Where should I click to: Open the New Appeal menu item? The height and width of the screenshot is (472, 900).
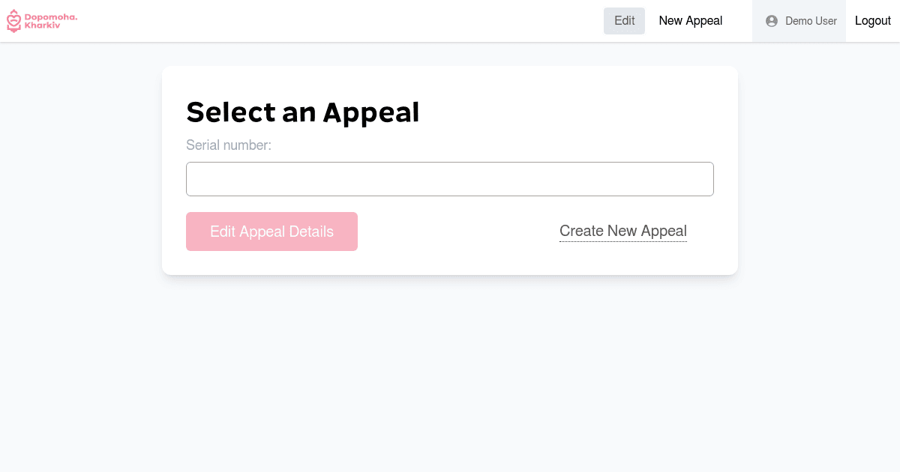click(x=690, y=20)
